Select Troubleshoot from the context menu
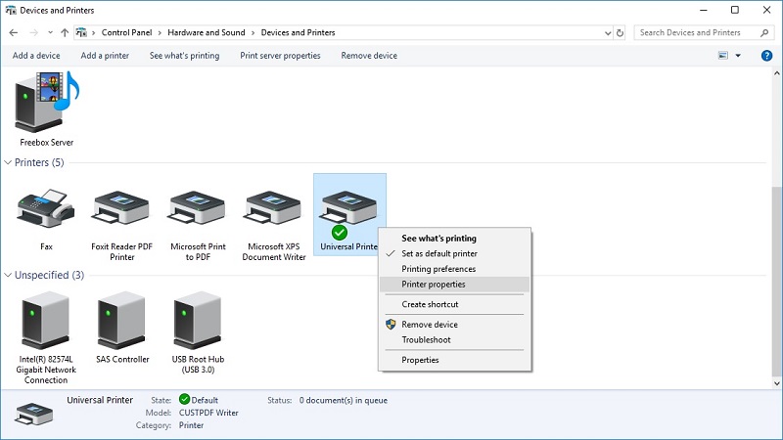Image resolution: width=783 pixels, height=440 pixels. tap(426, 340)
